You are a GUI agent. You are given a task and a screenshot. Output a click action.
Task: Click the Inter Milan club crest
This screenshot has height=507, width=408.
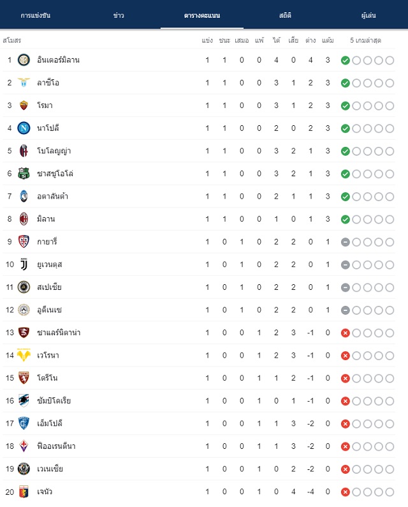(x=24, y=60)
